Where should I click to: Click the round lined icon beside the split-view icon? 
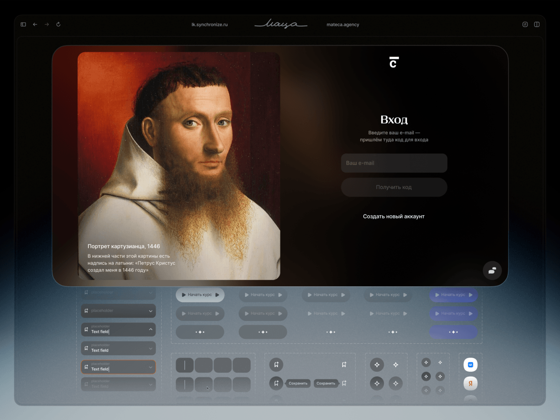coord(525,24)
